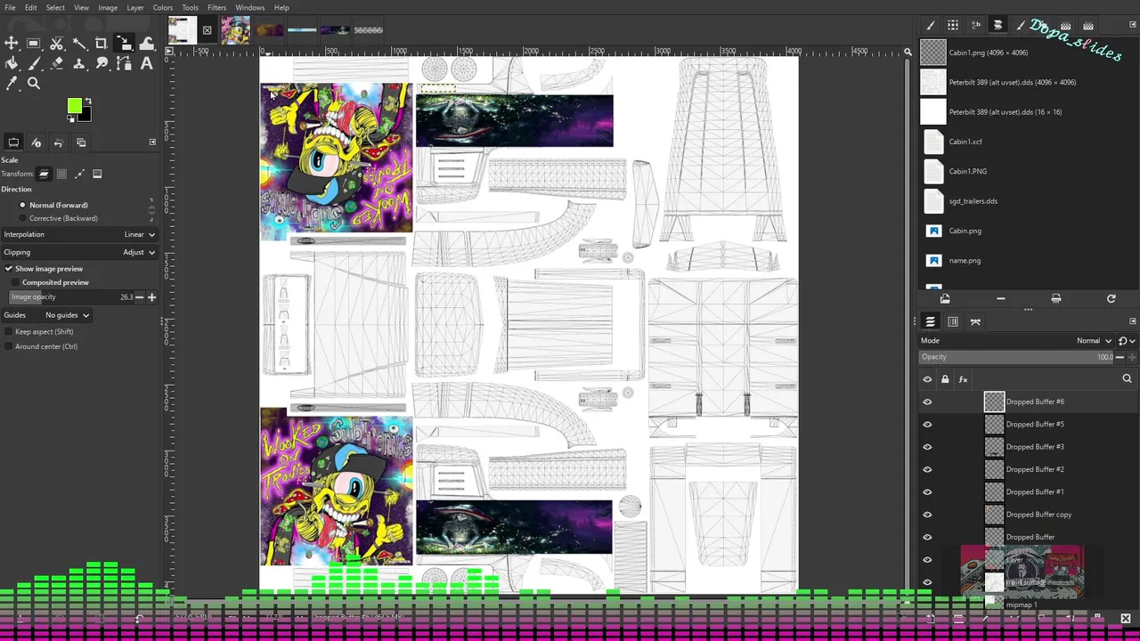
Task: Select the Move tool
Action: click(12, 43)
